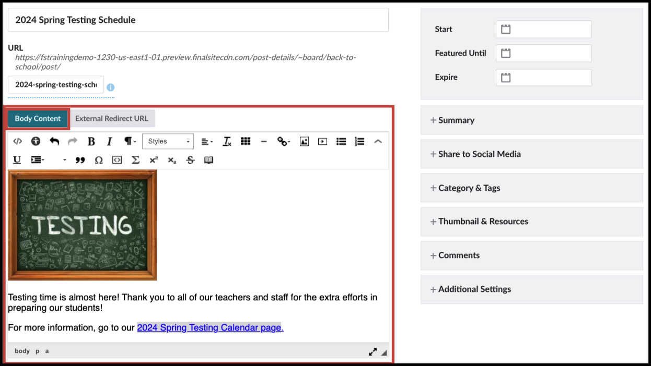This screenshot has width=651, height=366.
Task: Click the post title input field
Action: pos(198,19)
